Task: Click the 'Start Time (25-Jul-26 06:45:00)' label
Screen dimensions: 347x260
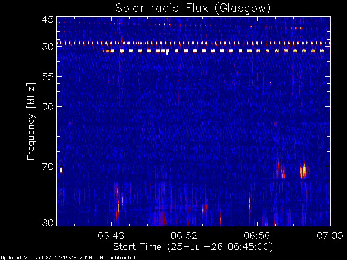Action: pyautogui.click(x=193, y=247)
